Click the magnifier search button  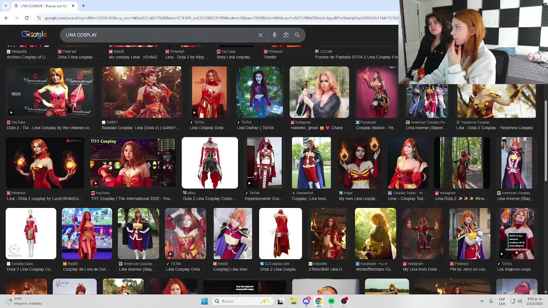(297, 35)
